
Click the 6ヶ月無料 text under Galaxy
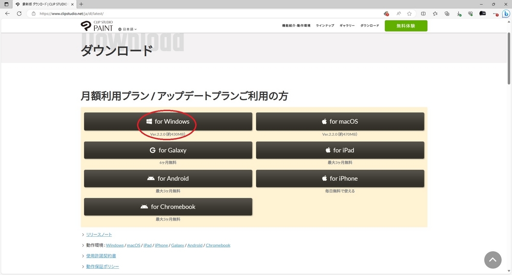pos(168,162)
